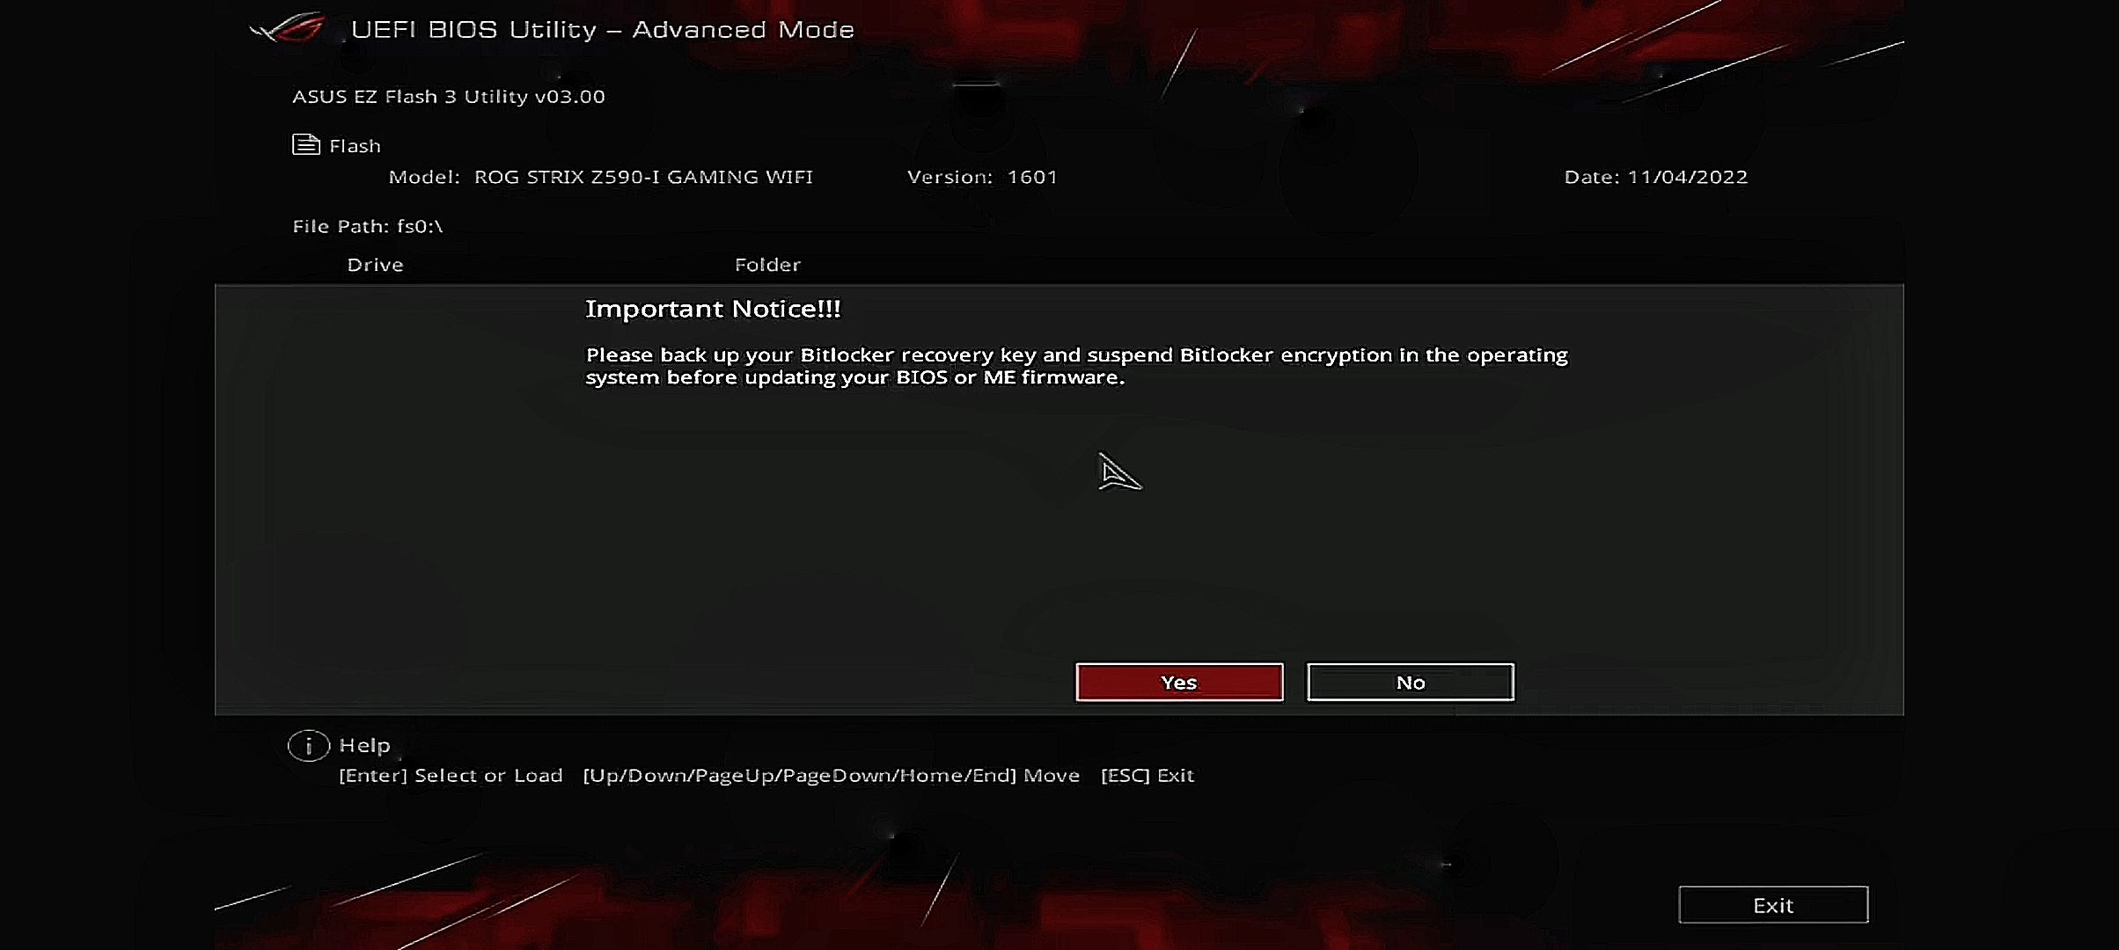
Task: Click the Flash document icon
Action: 305,144
